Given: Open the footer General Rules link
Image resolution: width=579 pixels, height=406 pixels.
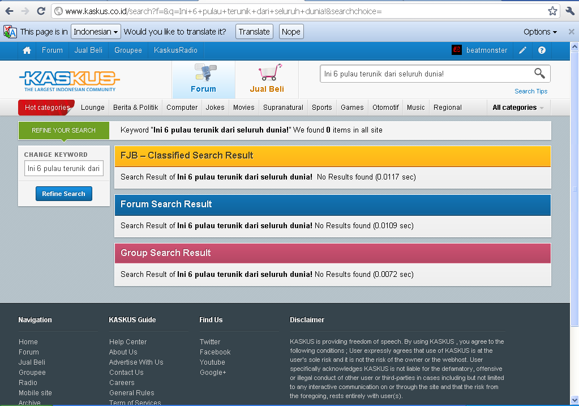Looking at the screenshot, I should coord(131,393).
